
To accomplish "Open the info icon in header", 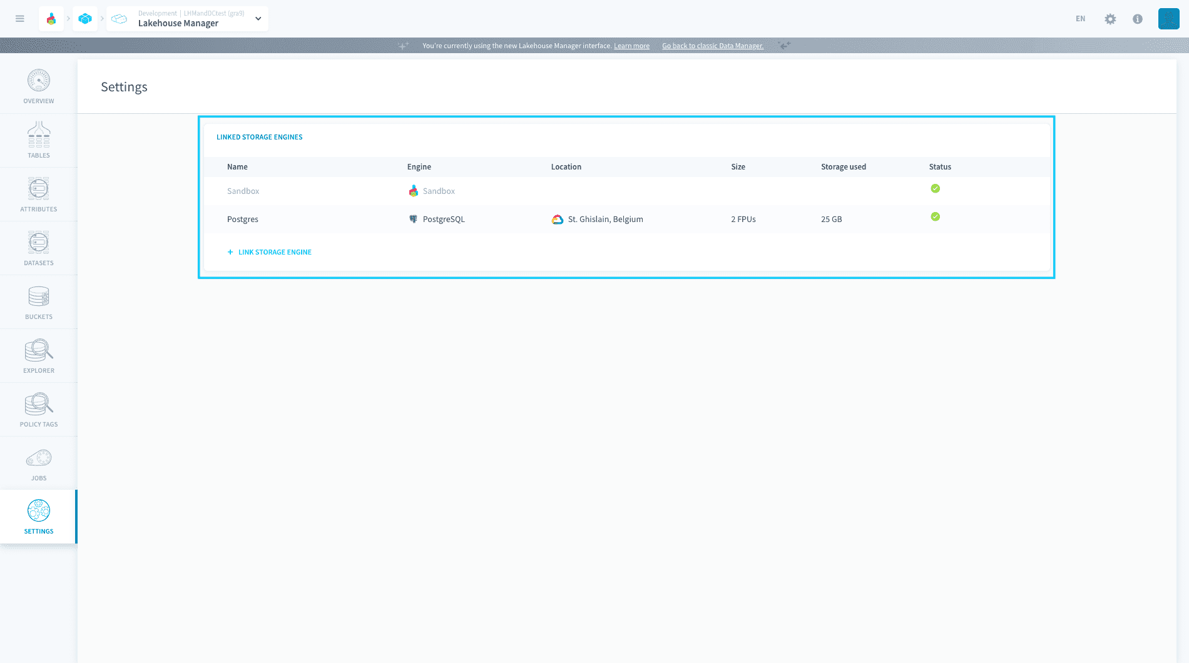I will pos(1138,19).
